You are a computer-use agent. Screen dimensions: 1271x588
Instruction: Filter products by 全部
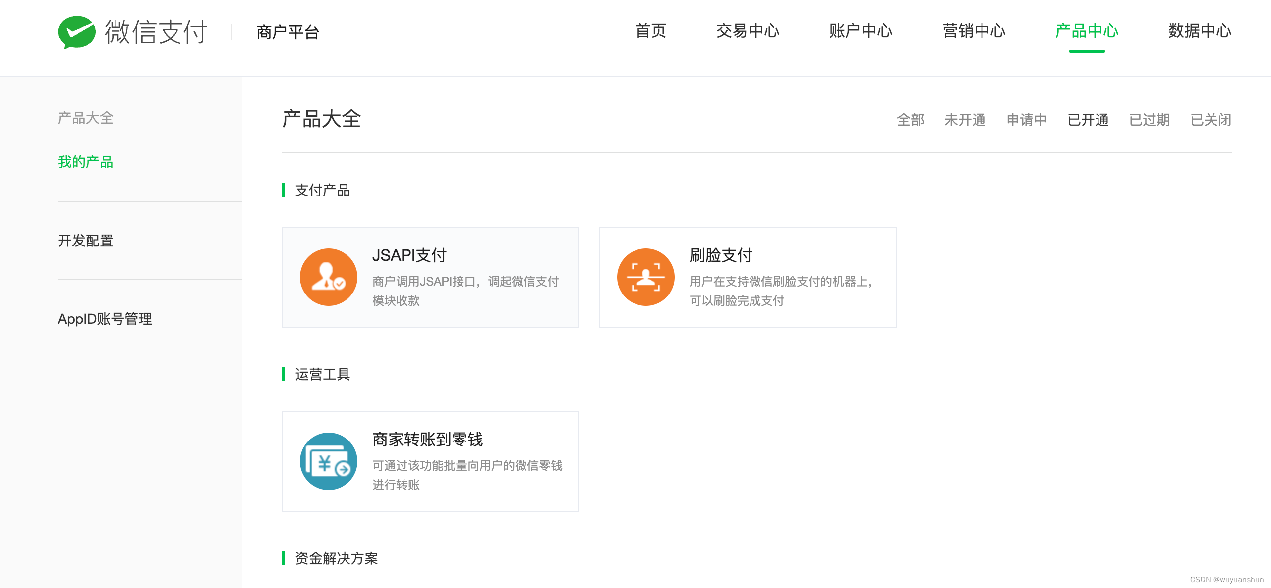[911, 120]
